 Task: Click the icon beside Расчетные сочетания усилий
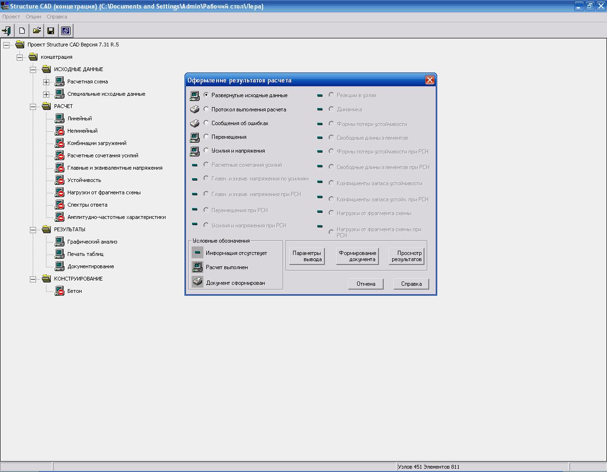point(59,155)
